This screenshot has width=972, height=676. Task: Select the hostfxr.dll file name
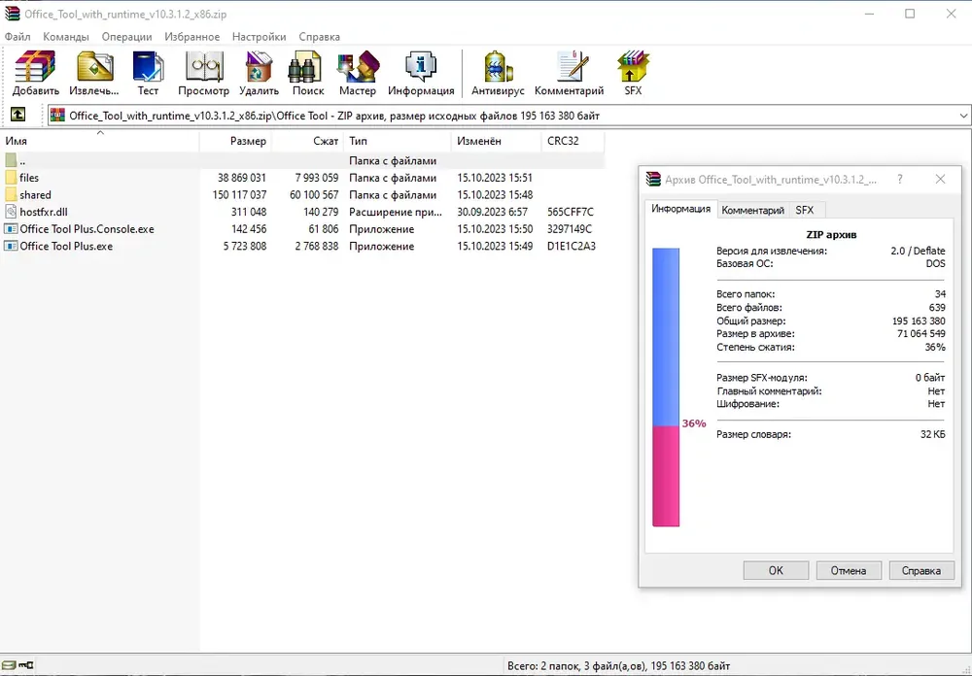(44, 212)
